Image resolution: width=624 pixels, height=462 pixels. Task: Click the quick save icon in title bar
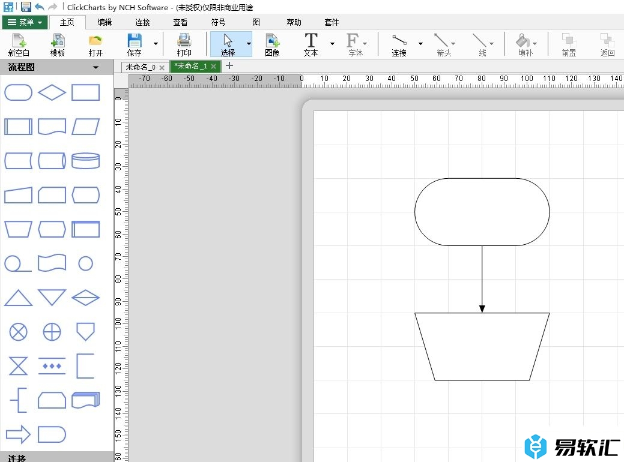(x=26, y=7)
